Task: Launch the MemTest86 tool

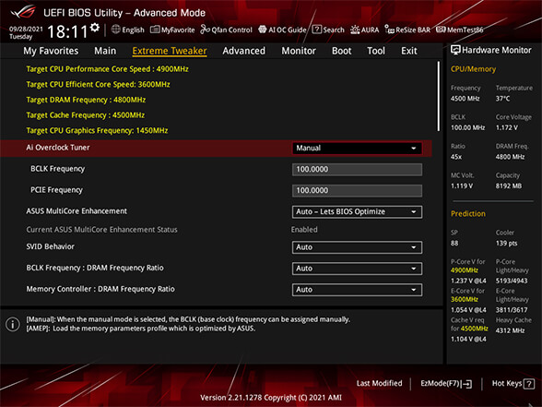Action: [x=459, y=30]
